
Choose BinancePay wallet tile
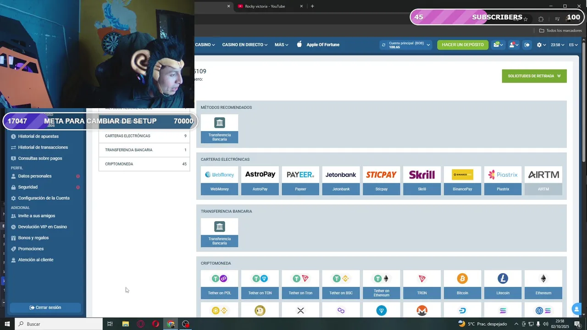point(462,181)
